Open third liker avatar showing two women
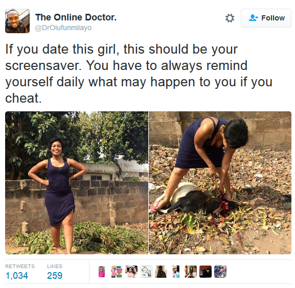This screenshot has width=295, height=288. [x=131, y=272]
